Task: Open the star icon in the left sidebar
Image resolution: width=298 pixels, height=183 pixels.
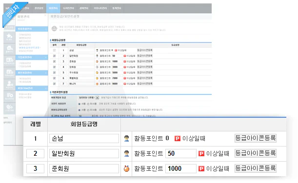Action: click(x=9, y=37)
